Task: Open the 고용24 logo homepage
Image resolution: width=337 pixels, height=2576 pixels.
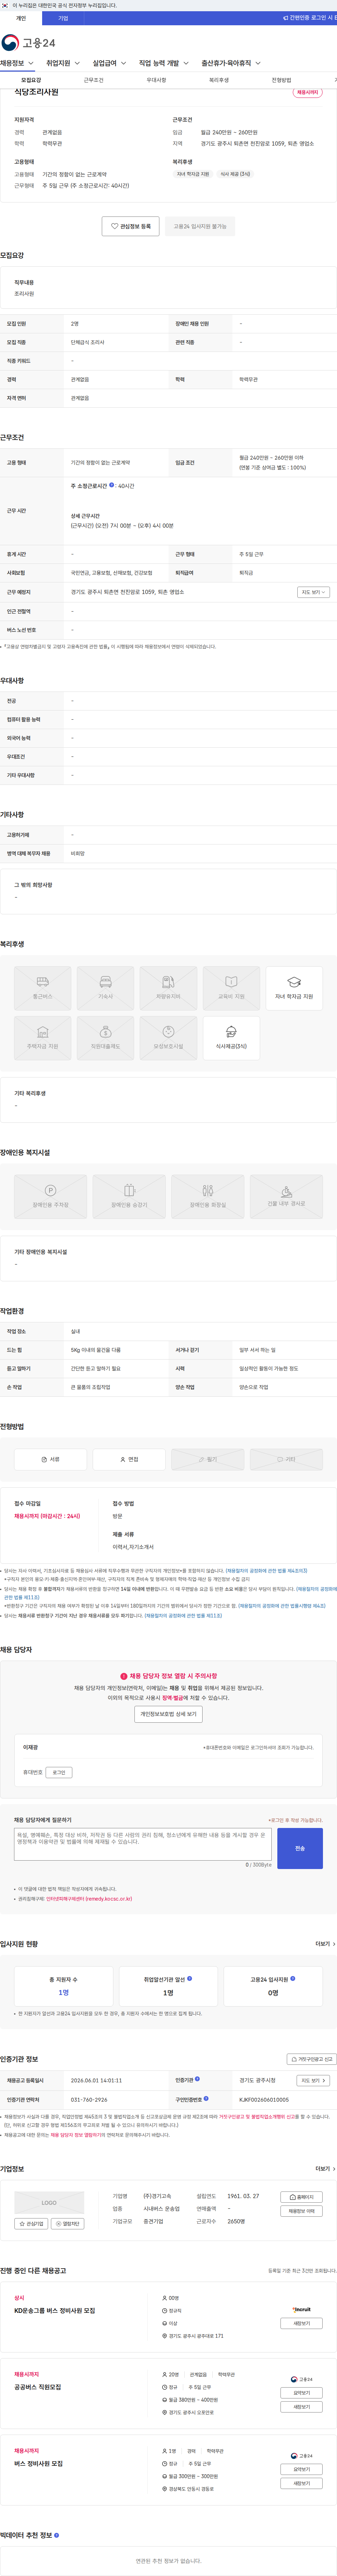Action: click(28, 43)
